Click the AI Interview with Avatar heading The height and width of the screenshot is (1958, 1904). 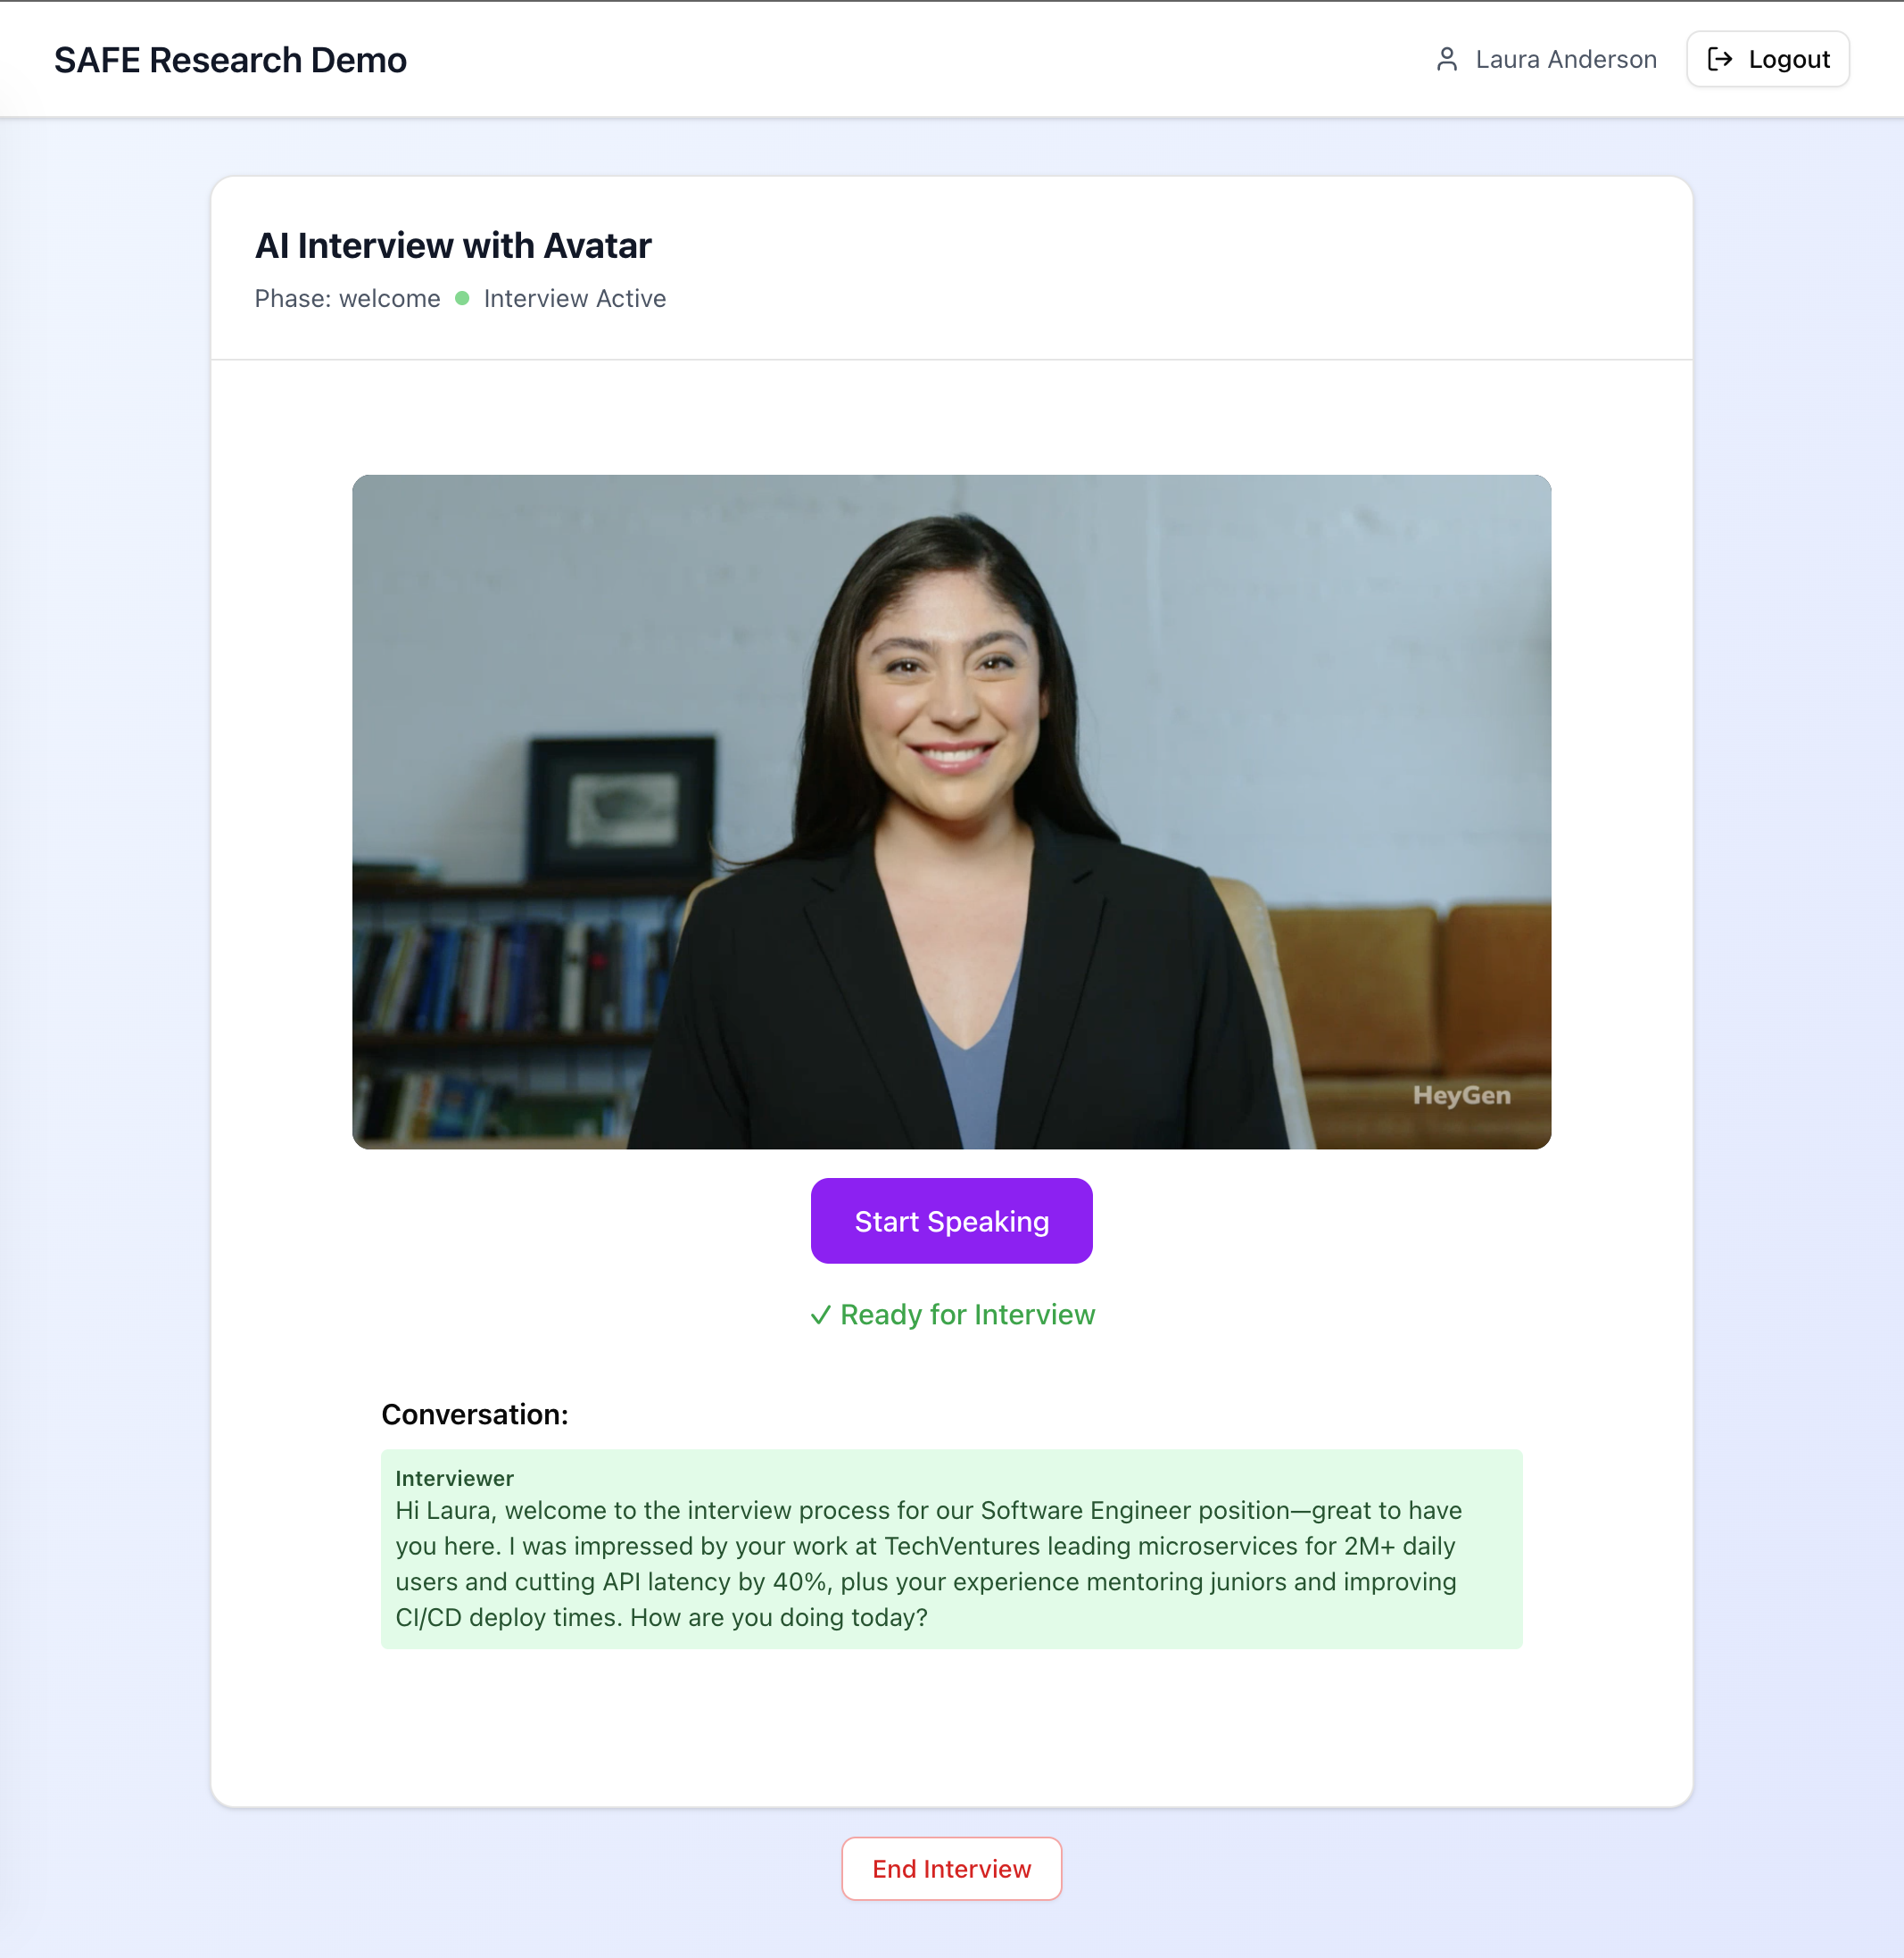(453, 246)
